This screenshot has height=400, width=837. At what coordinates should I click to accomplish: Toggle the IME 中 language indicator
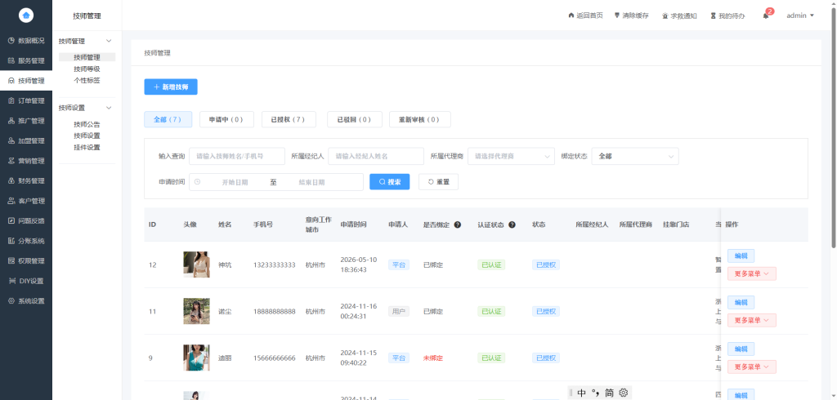click(x=582, y=393)
